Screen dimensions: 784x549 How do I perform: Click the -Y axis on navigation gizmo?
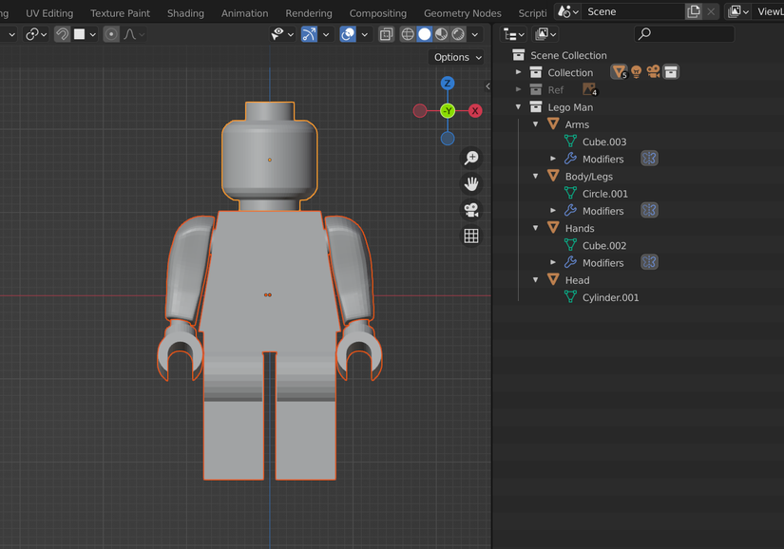(x=448, y=110)
